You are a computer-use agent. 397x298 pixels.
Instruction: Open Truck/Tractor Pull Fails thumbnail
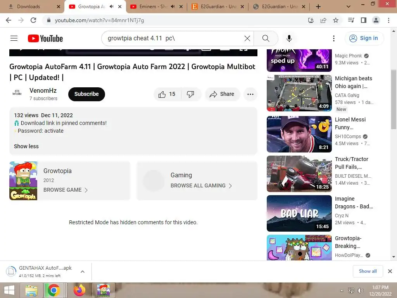tap(299, 174)
